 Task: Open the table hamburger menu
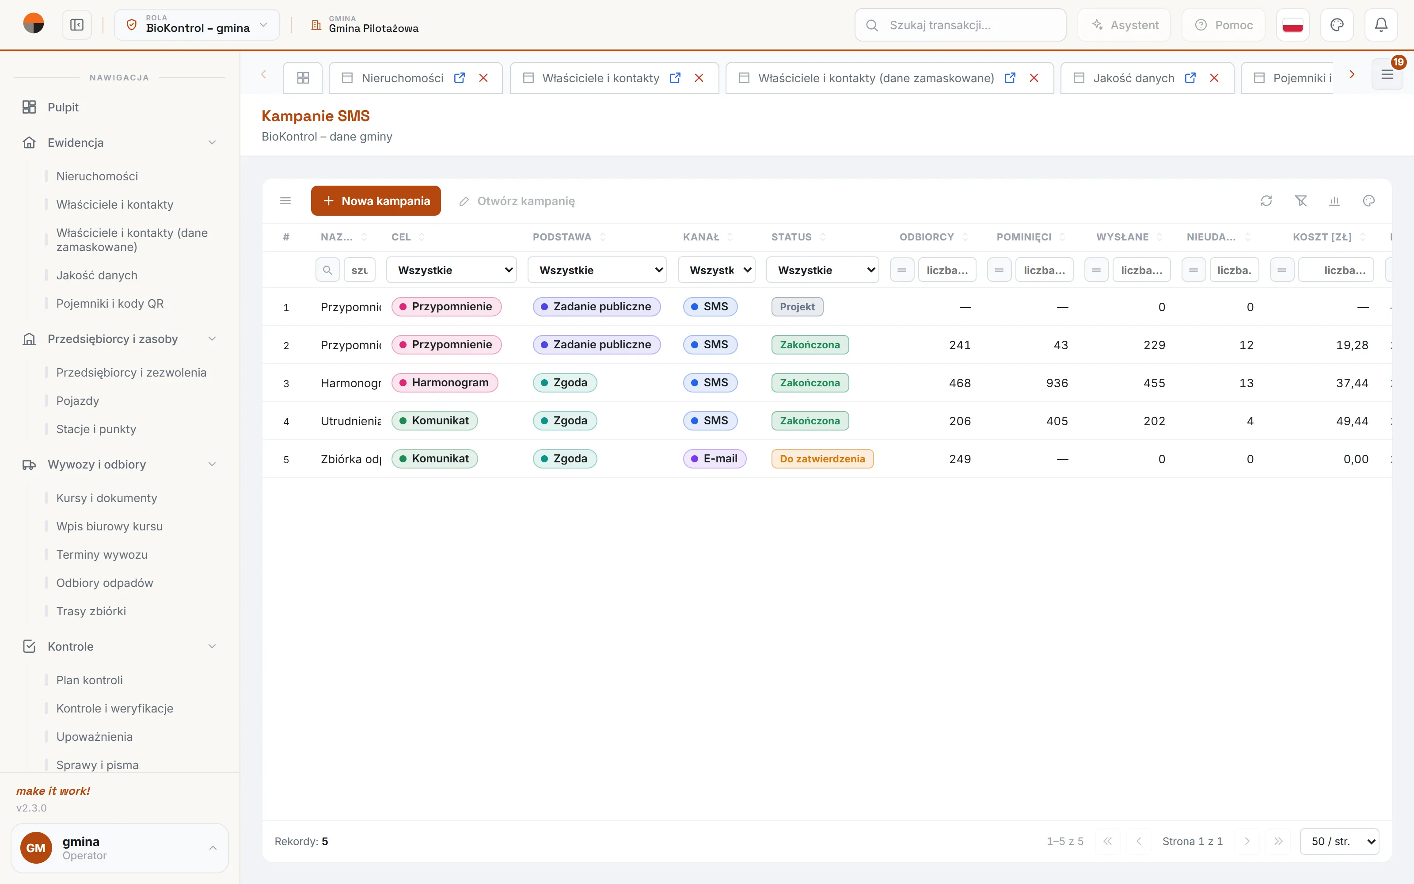tap(285, 201)
